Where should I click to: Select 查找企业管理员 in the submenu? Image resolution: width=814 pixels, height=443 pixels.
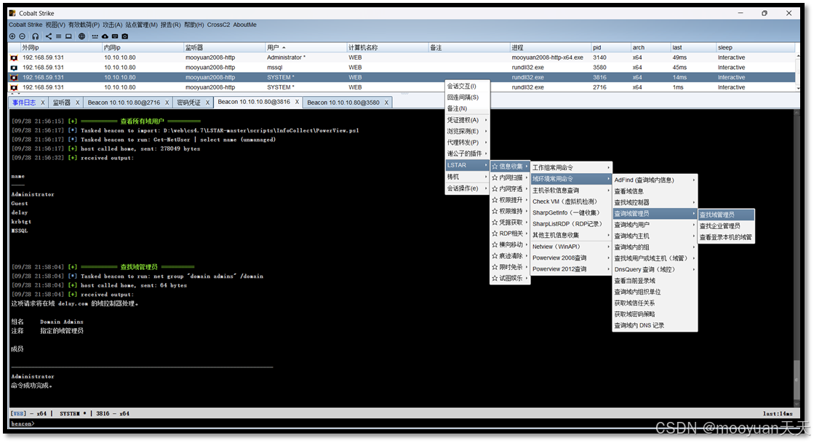coord(726,226)
